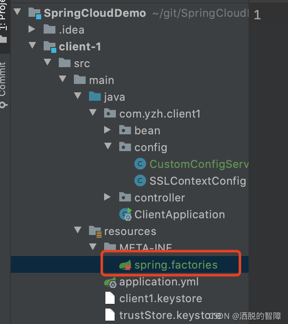This screenshot has height=324, width=288.
Task: Select the config package
Action: (151, 147)
